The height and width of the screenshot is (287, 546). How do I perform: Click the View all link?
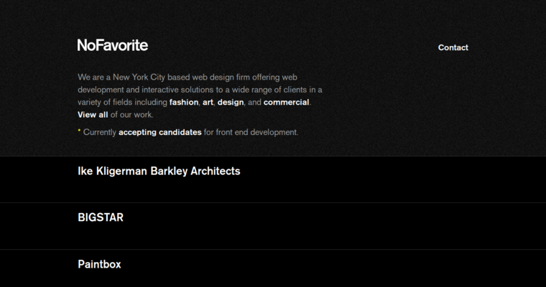(x=93, y=115)
